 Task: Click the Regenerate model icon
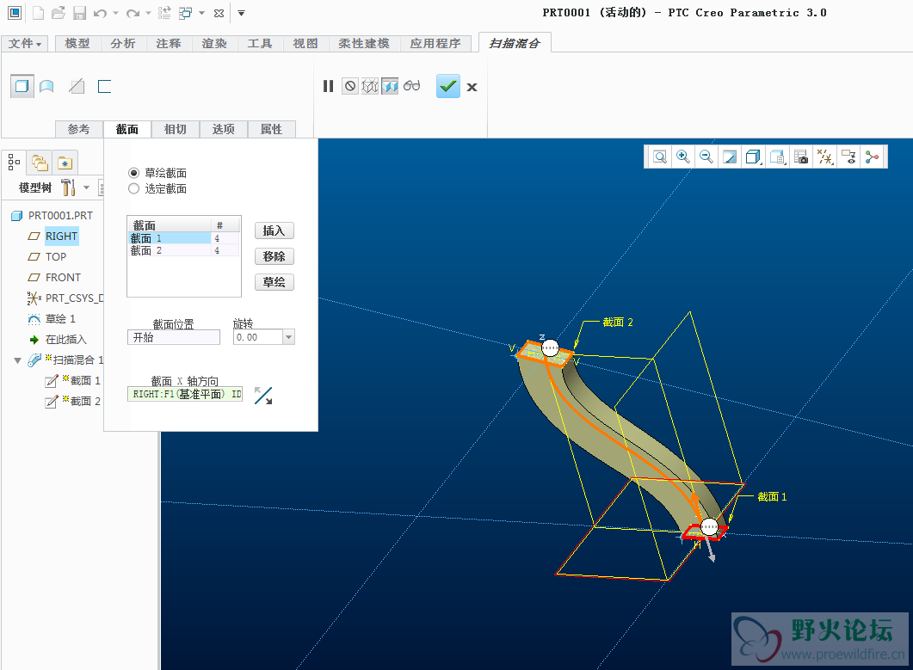164,13
